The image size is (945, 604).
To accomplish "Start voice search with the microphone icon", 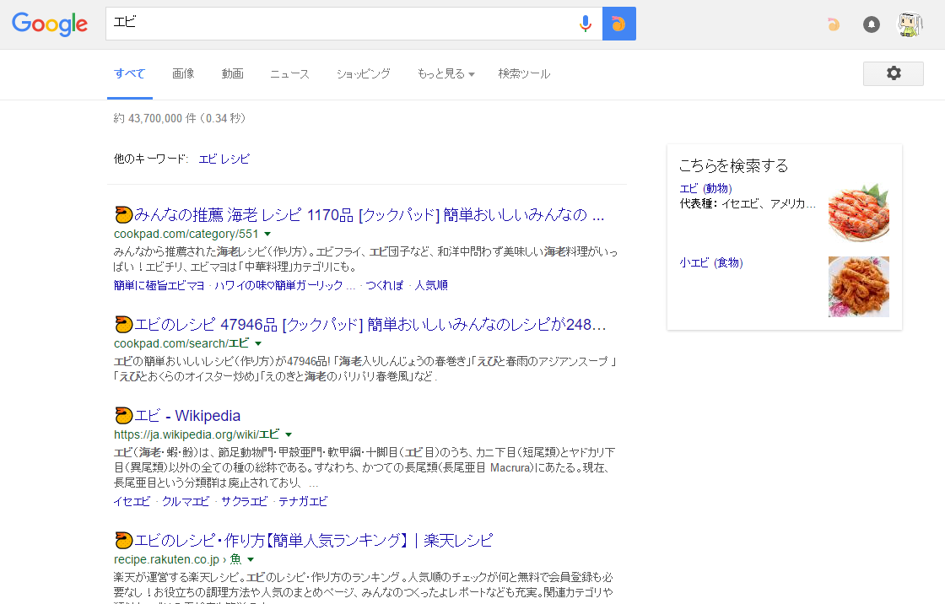I will (585, 24).
